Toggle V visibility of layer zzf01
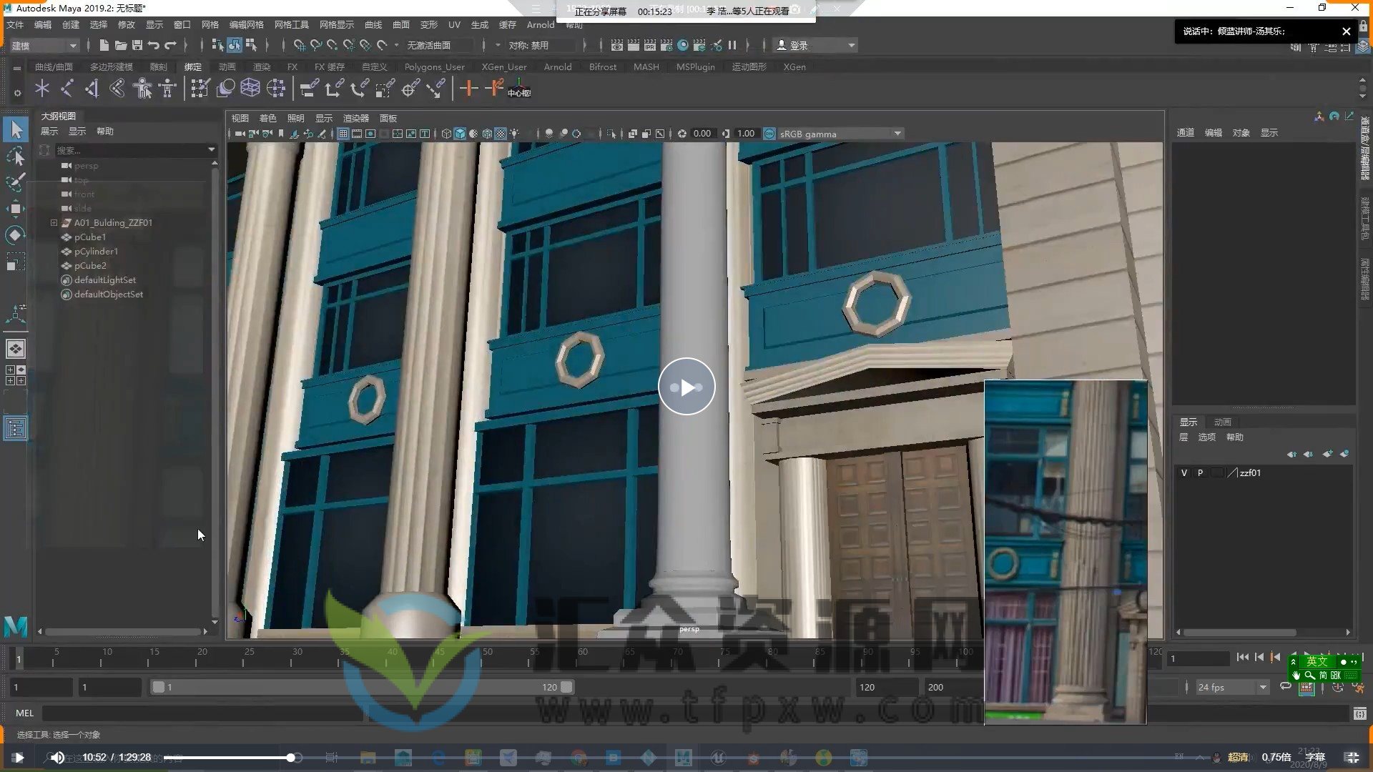1373x772 pixels. pos(1184,472)
